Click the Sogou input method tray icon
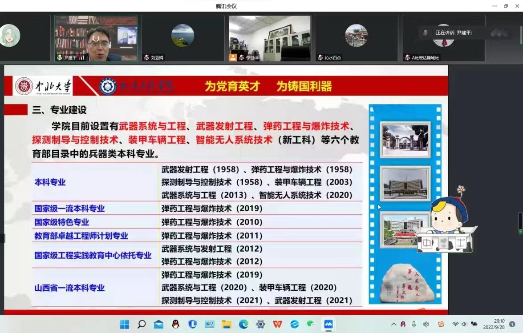The image size is (523, 333). pos(441,324)
